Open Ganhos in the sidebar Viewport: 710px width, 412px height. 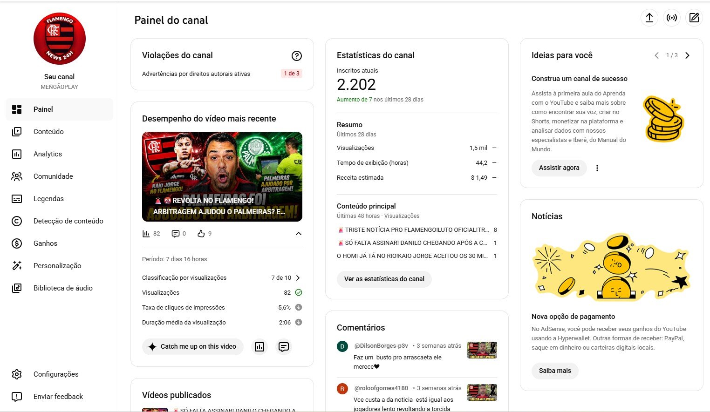tap(59, 243)
